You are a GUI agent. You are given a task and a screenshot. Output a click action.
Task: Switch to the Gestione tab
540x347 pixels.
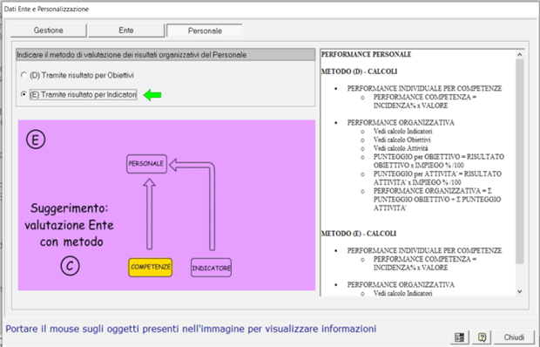tap(48, 31)
